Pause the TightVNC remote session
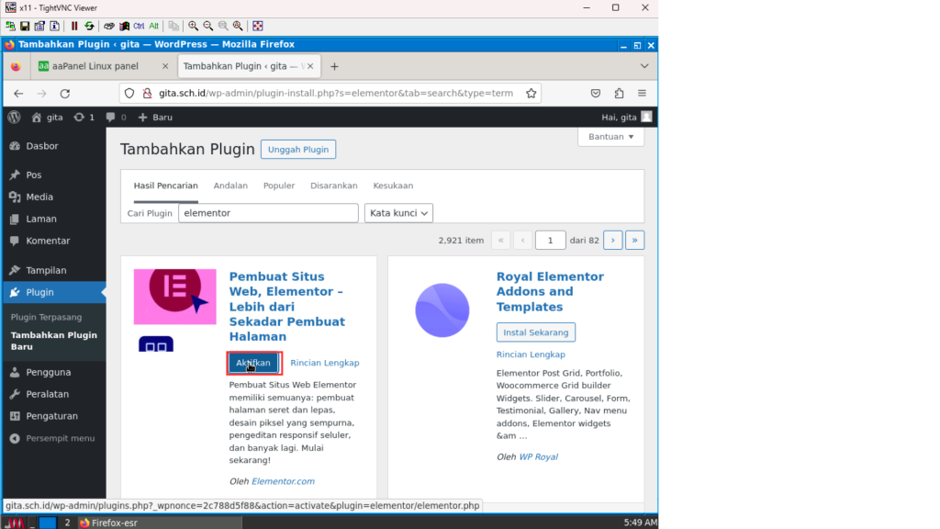The width and height of the screenshot is (940, 529). pos(74,26)
